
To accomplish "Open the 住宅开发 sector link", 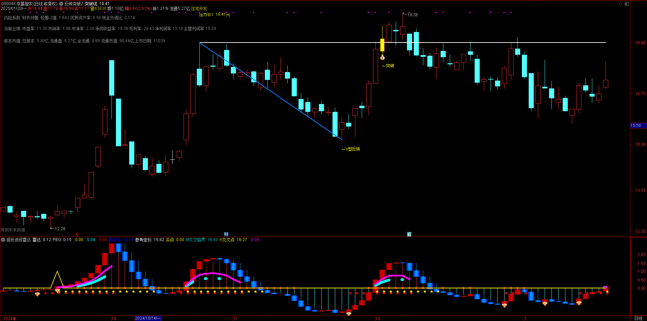I will (x=199, y=9).
